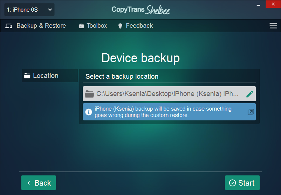The width and height of the screenshot is (281, 195).
Task: Click the backup location path field
Action: coord(169,94)
